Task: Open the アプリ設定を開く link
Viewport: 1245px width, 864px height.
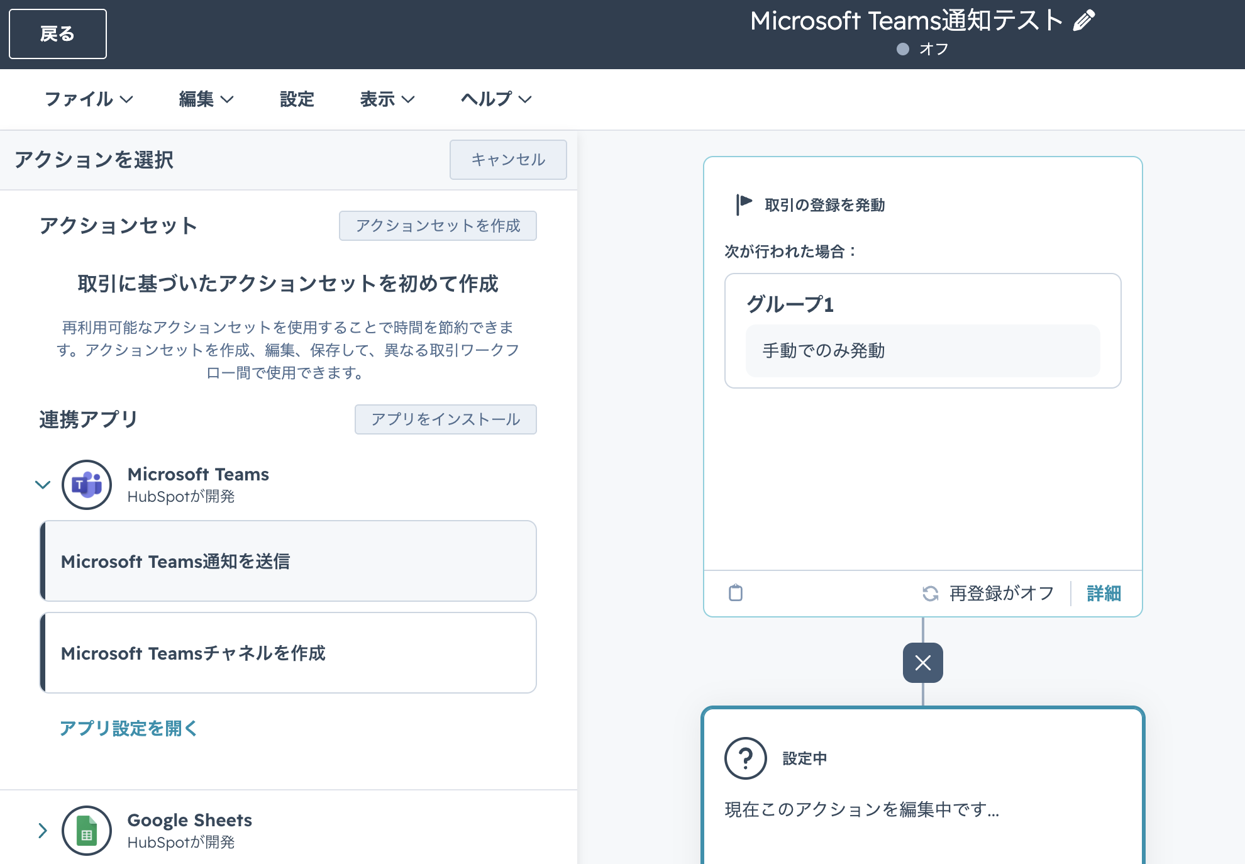Action: (128, 728)
